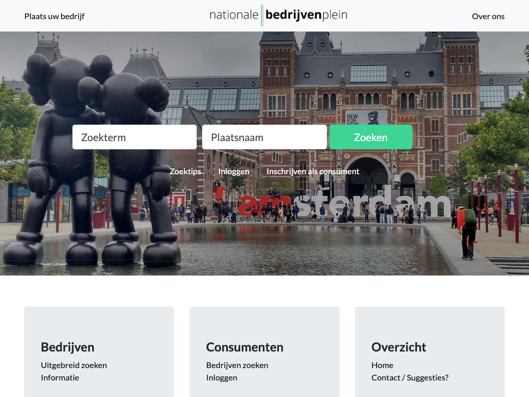Follow Inloggen link in Consumenten card

[222, 378]
